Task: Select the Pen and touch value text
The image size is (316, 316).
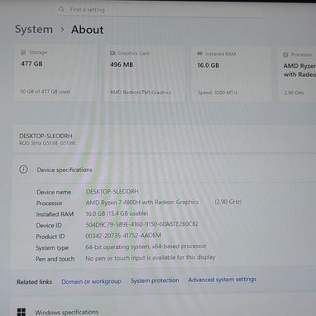Action: click(x=151, y=257)
